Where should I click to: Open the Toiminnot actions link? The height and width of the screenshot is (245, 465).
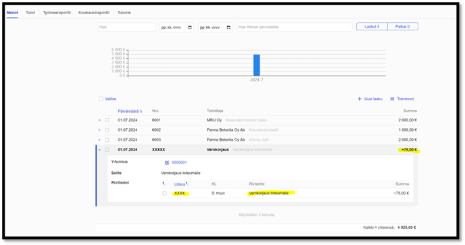pos(406,99)
